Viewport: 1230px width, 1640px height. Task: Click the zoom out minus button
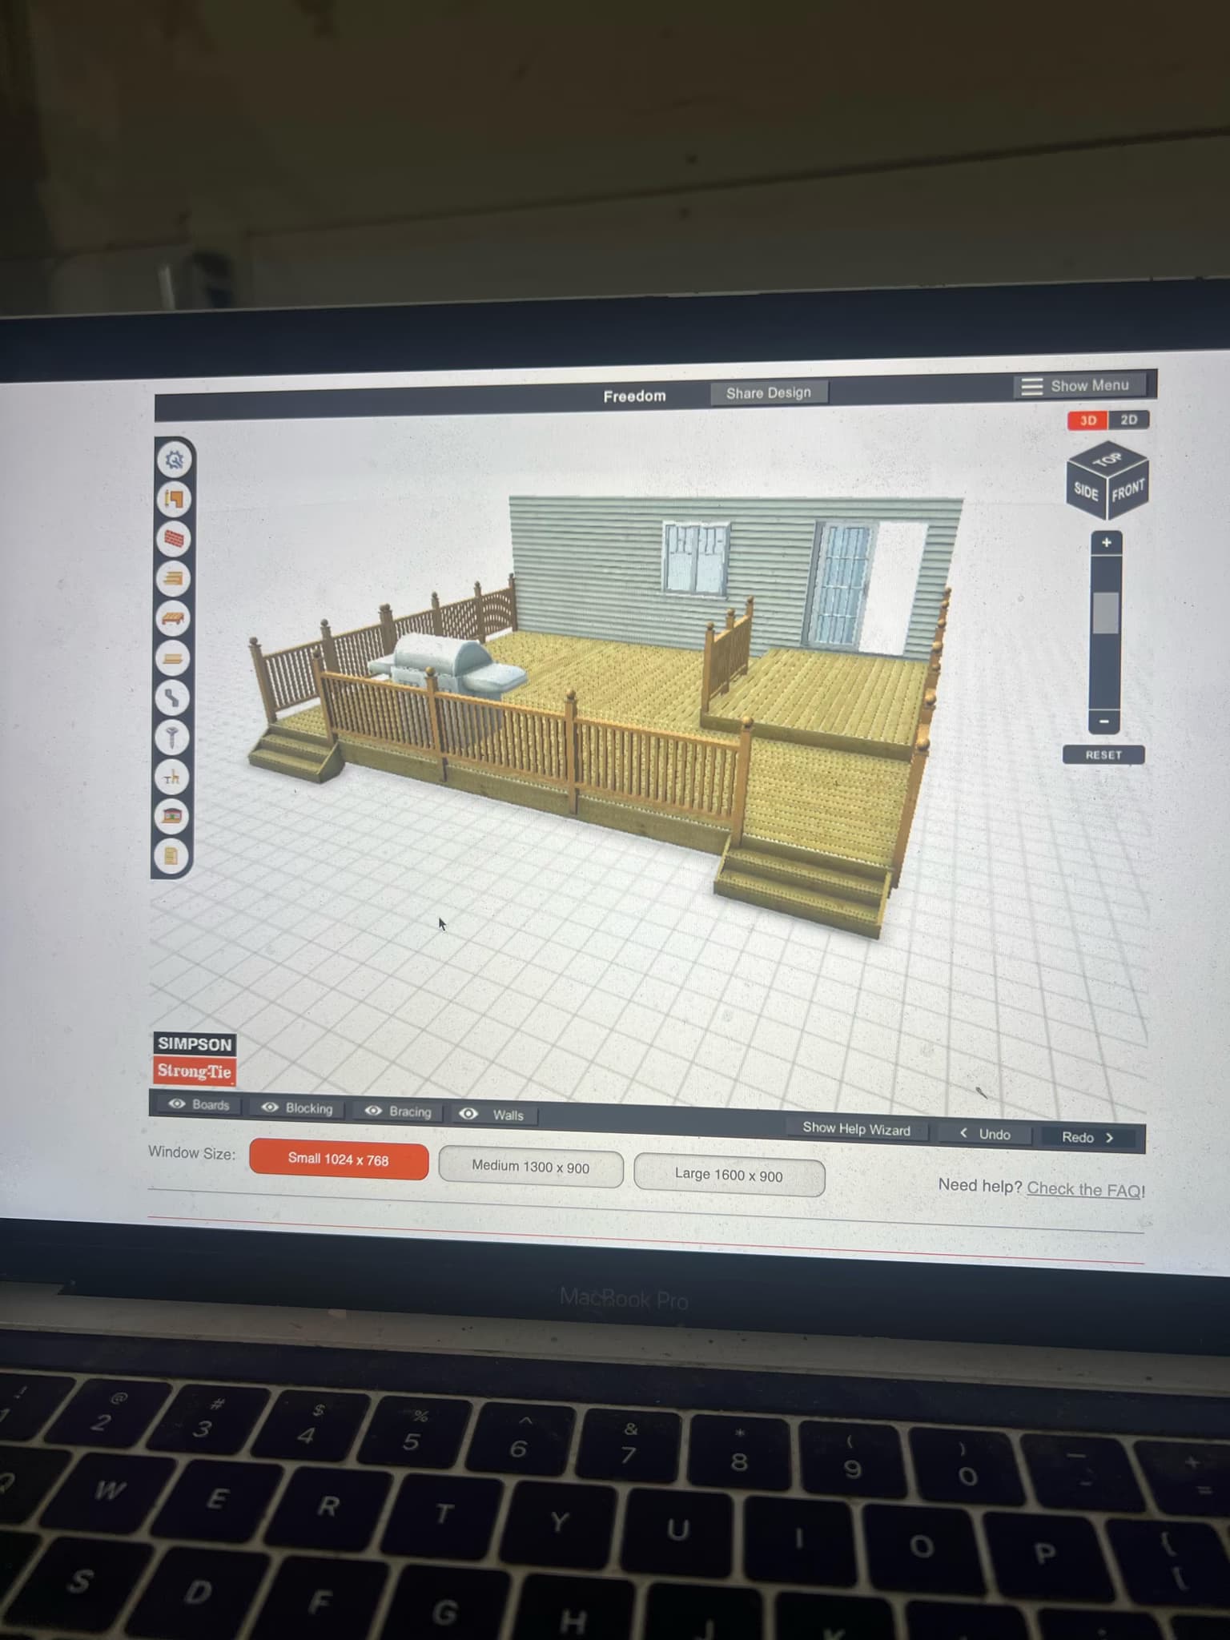tap(1103, 722)
